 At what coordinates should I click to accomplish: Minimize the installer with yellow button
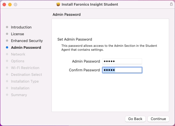click(10, 5)
